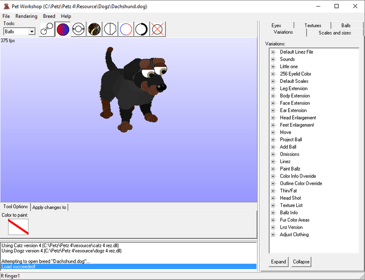Expand the 256 Eyelid Color node
Viewport: 365px width, 280px height.
(x=273, y=74)
